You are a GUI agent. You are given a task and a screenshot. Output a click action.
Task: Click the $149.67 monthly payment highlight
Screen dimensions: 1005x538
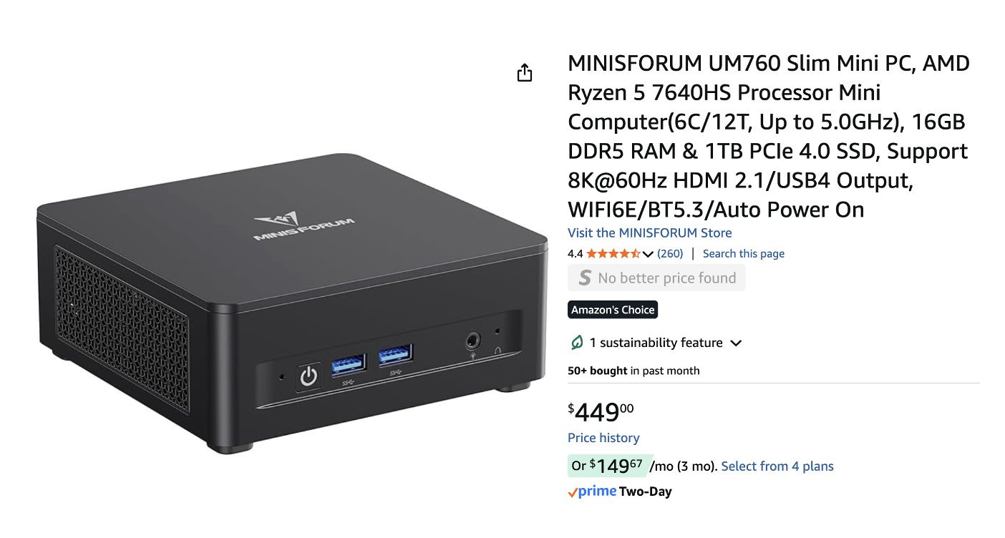coord(608,466)
